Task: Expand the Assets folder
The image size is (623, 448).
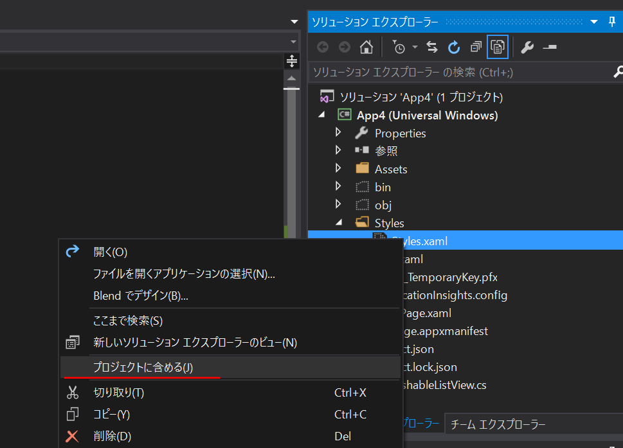Action: [x=338, y=168]
